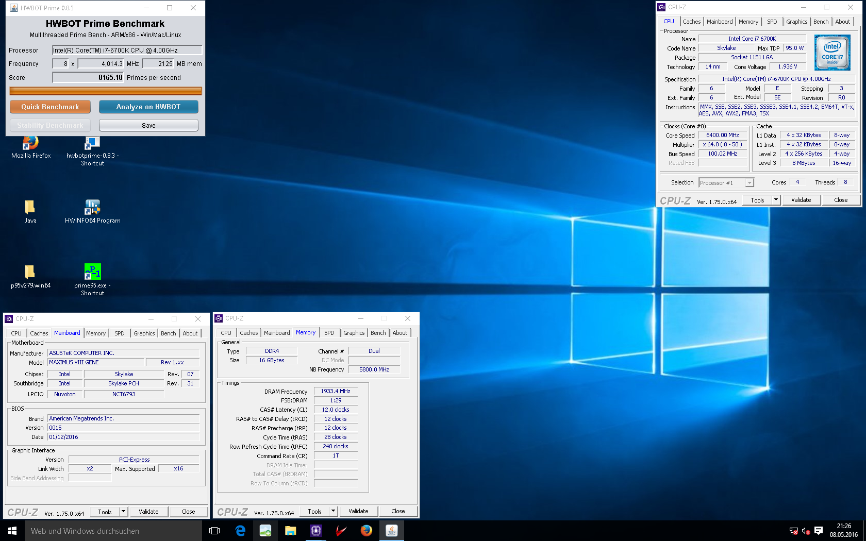866x541 pixels.
Task: Expand Tools dropdown arrow in CPU window
Action: (776, 200)
